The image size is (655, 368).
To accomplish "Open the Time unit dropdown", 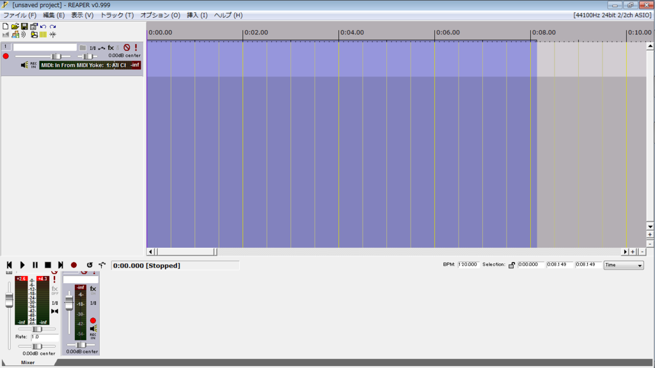I will pos(622,265).
